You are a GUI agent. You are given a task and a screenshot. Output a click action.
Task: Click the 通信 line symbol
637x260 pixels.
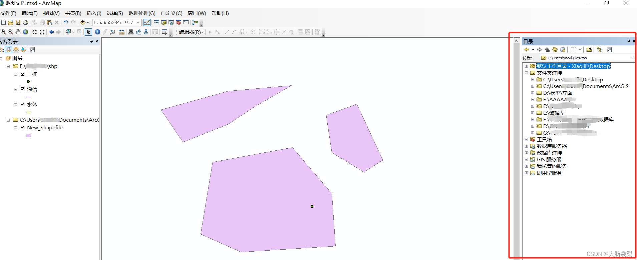click(x=29, y=97)
